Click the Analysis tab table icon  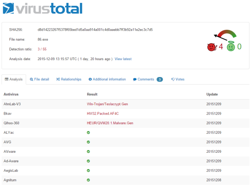7,79
